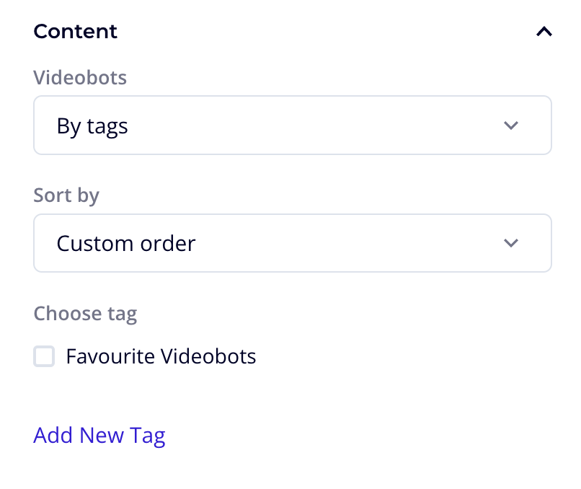Click the Add New Tag link
Image resolution: width=581 pixels, height=489 pixels.
point(99,436)
